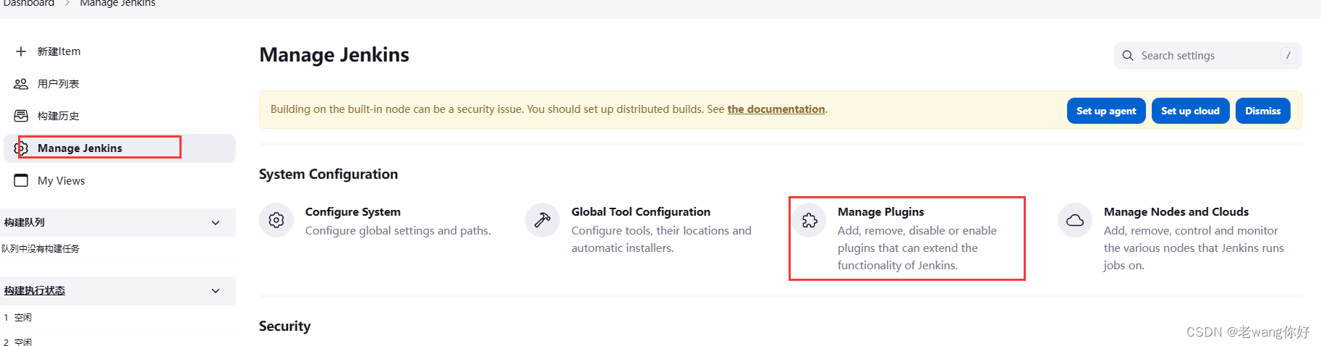The height and width of the screenshot is (346, 1321).
Task: Open 新建Item in the sidebar
Action: point(59,51)
